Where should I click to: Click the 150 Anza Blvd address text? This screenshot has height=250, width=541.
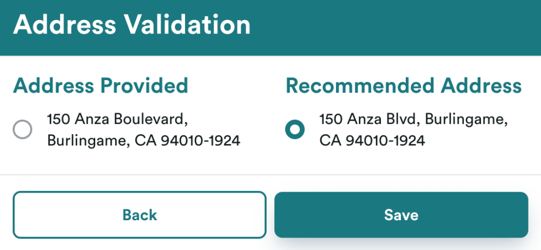tap(413, 118)
